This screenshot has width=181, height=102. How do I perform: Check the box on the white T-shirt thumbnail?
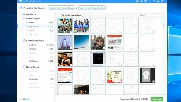click(x=153, y=82)
